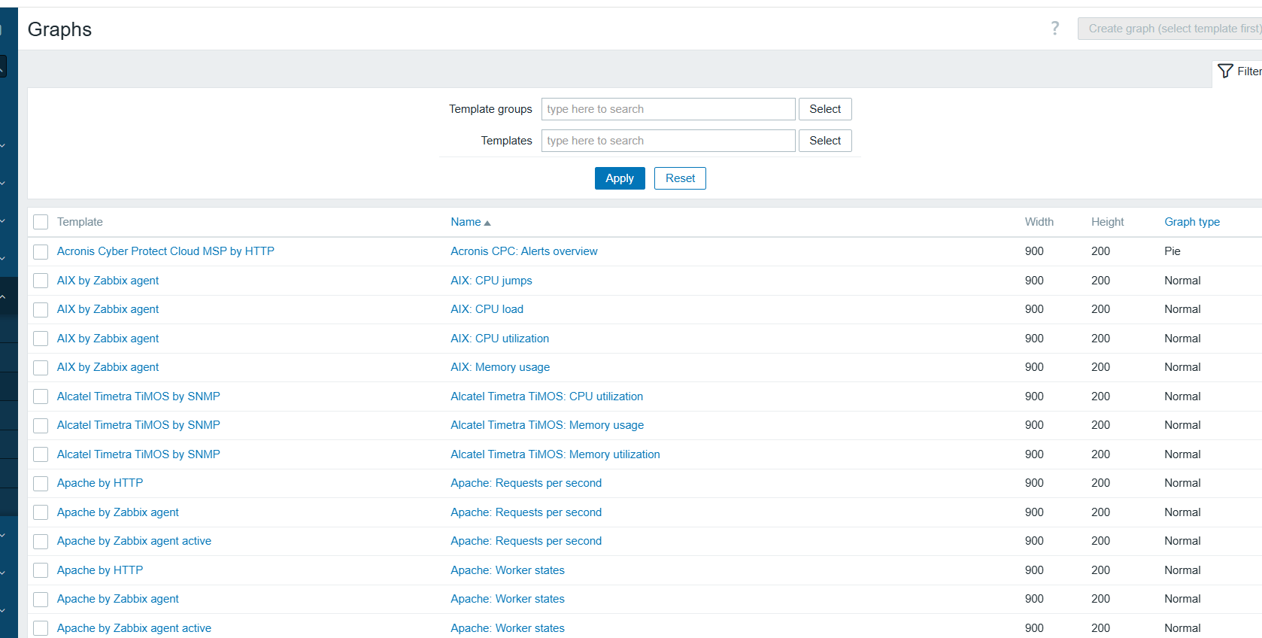This screenshot has width=1262, height=638.
Task: Open AIX by Zabbix agent in CPU jumps row
Action: (x=108, y=281)
